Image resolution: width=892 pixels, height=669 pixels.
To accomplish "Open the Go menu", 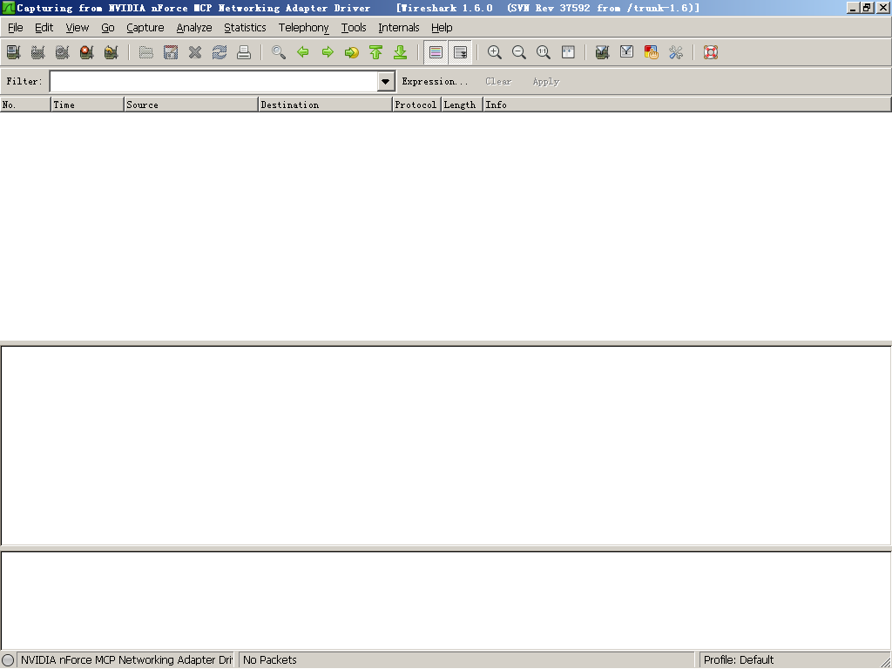I will click(x=107, y=27).
